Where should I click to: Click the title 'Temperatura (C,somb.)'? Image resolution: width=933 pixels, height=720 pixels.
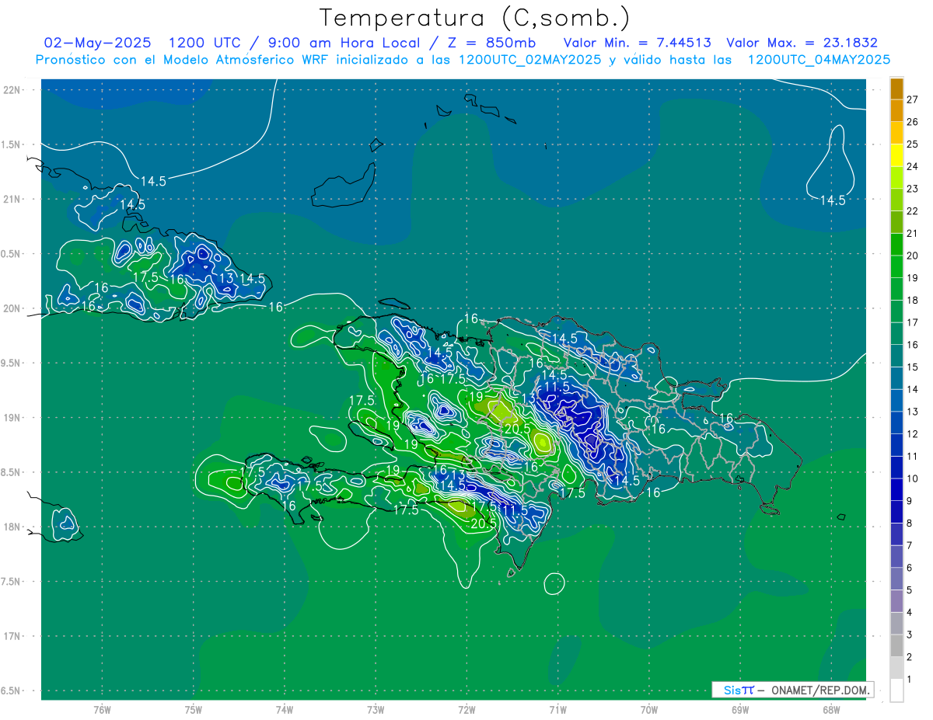tap(474, 18)
